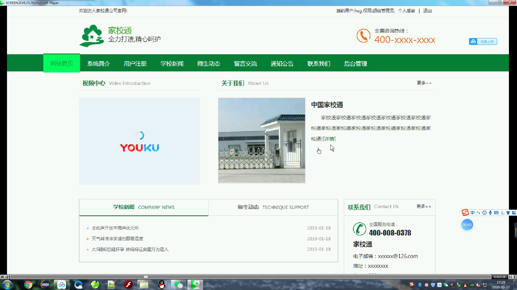Click the 400-008-0378 service number
Viewport: 517px width, 290px height.
tap(390, 233)
